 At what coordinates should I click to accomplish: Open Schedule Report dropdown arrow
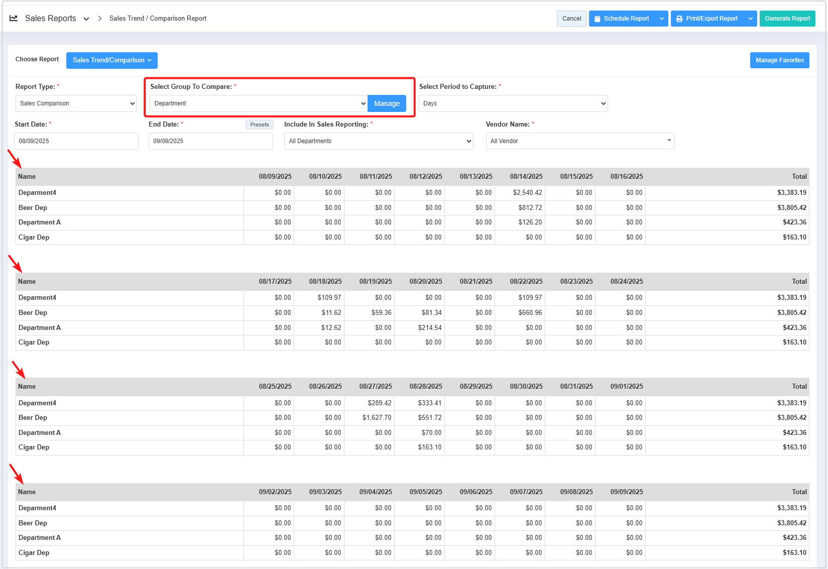[x=662, y=19]
